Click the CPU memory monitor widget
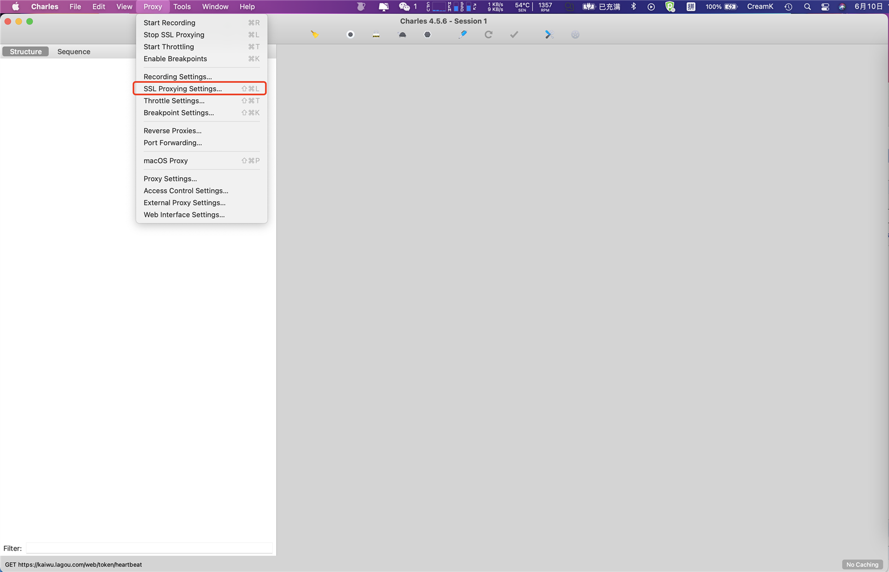 coord(451,7)
